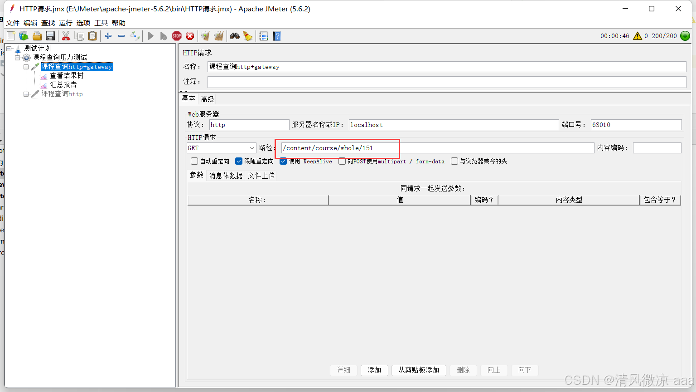
Task: Click the 包含等于? column header
Action: (660, 200)
